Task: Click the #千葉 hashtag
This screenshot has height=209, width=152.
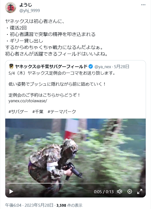Action: click(38, 112)
